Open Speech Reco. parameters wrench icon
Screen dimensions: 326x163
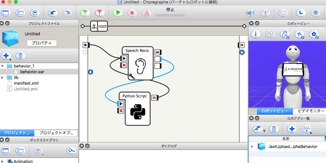131,76
